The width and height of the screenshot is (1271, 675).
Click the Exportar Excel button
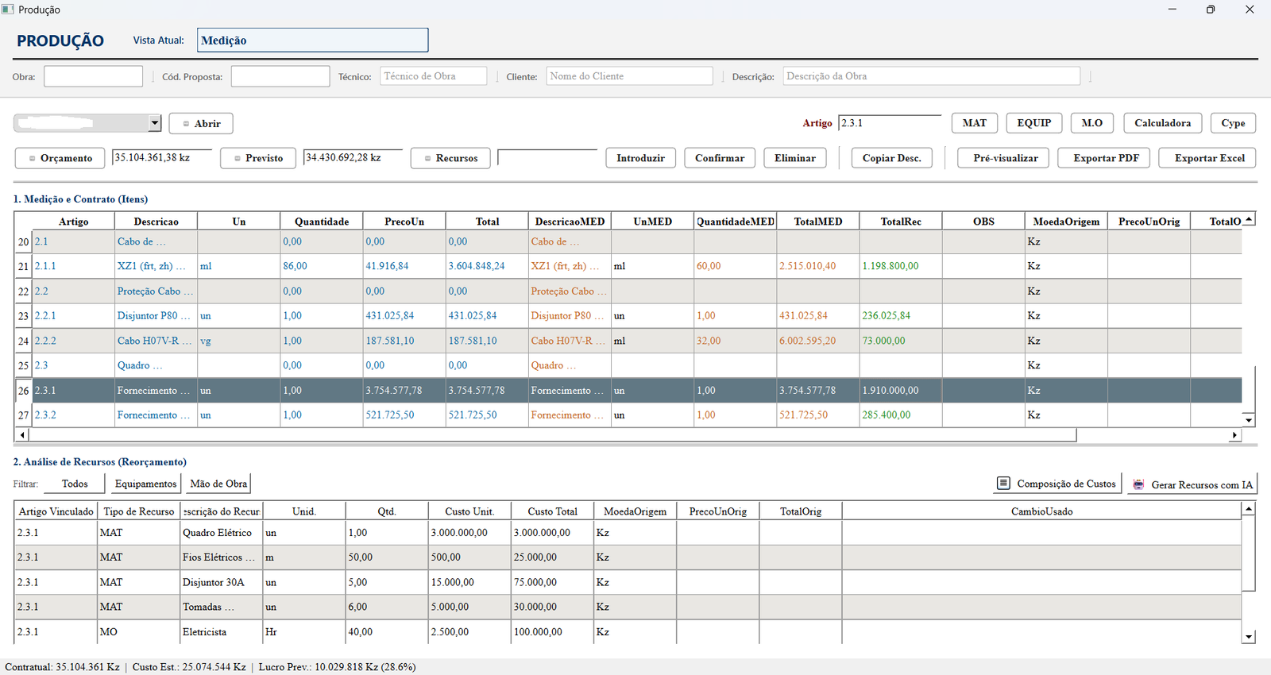(x=1209, y=158)
